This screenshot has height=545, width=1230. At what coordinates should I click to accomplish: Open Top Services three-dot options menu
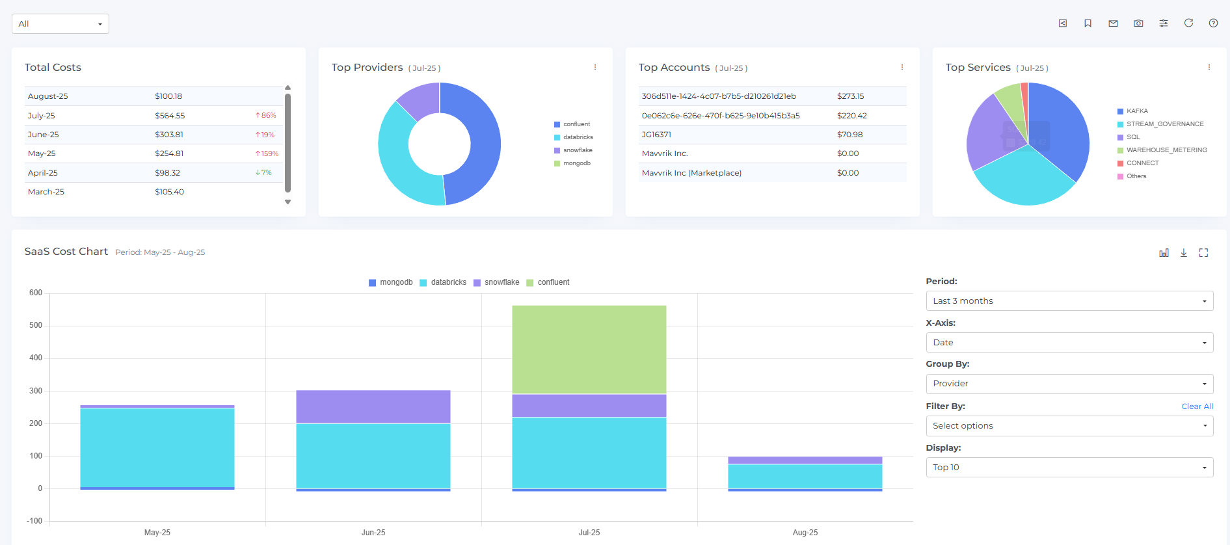point(1209,68)
